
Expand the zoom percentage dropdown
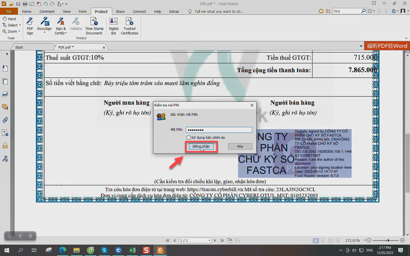pyautogui.click(x=364, y=241)
